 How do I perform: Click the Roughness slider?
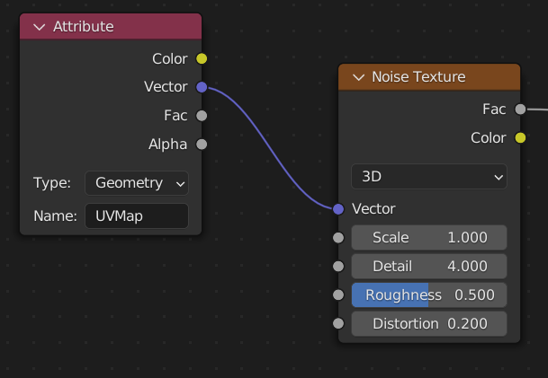(428, 295)
